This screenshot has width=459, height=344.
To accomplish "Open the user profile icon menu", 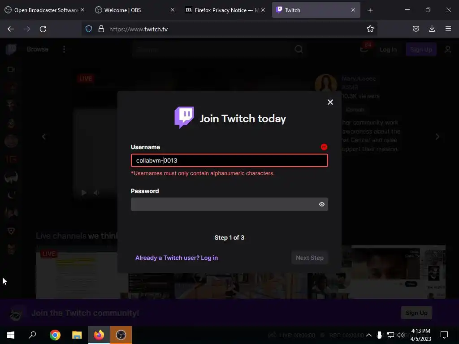I will coord(448,49).
